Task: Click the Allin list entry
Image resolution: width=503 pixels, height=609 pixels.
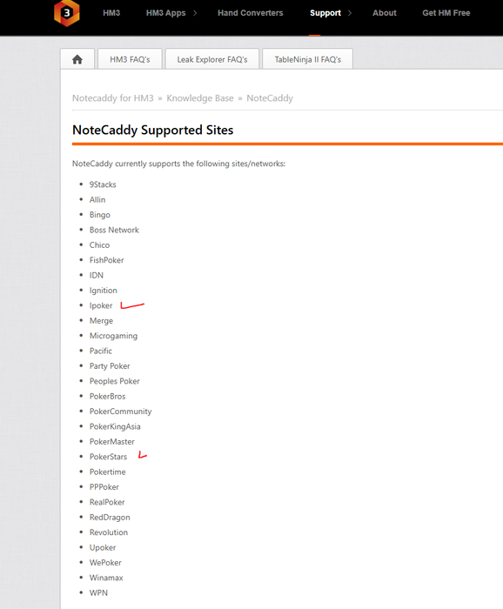Action: coord(97,199)
